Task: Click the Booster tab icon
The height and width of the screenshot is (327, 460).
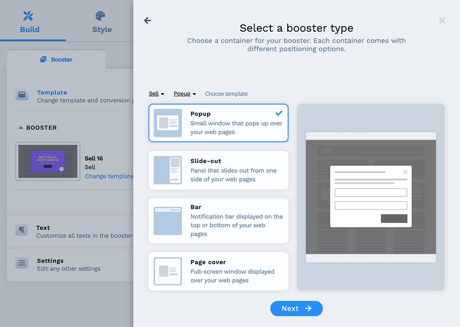Action: pos(44,59)
